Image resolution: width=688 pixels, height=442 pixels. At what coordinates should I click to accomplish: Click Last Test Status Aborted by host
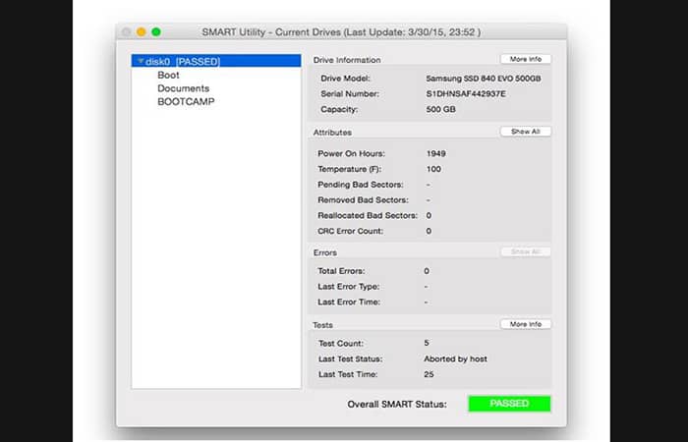tap(455, 359)
